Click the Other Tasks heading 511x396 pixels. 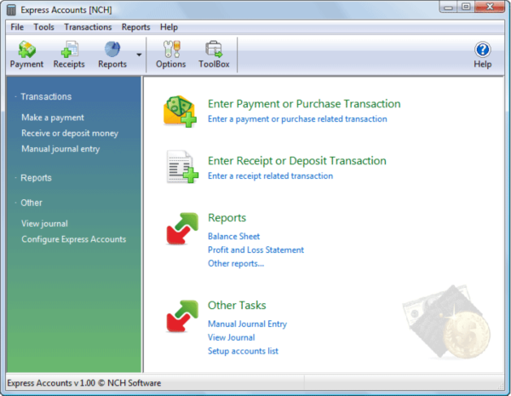[x=237, y=306]
